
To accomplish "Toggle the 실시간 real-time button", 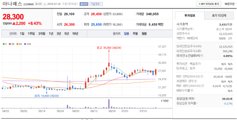I will pos(84,4).
